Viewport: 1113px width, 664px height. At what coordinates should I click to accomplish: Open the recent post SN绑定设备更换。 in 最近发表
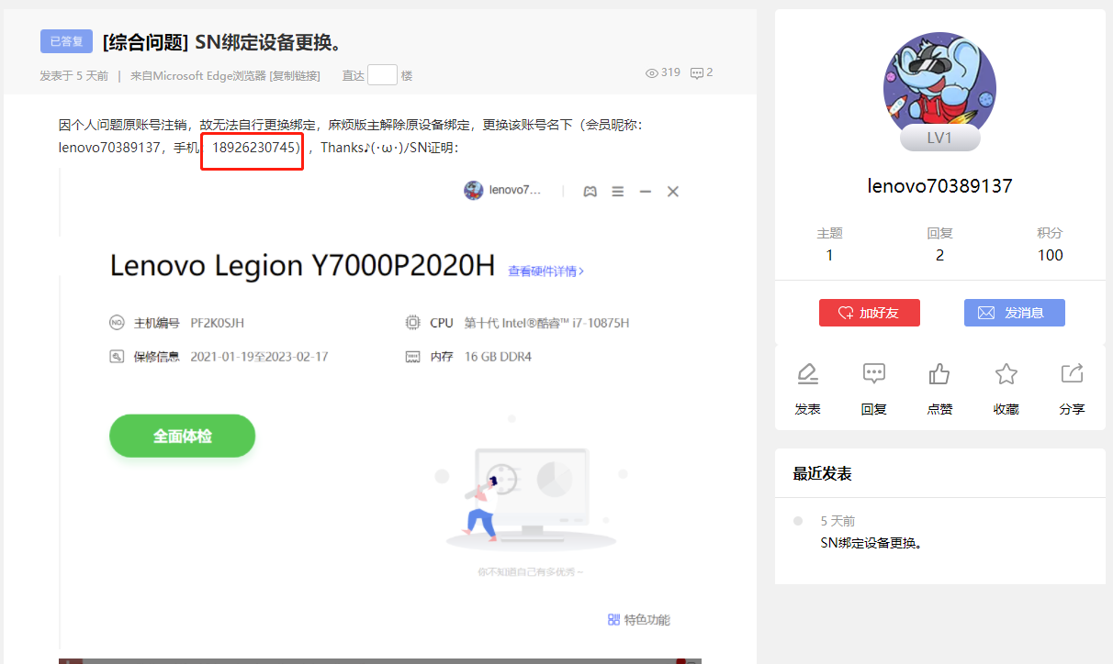click(871, 542)
